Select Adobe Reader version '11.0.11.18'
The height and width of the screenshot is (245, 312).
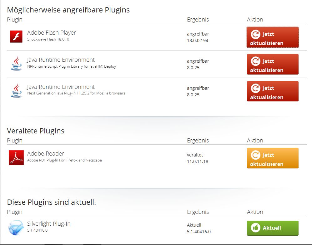pos(198,161)
